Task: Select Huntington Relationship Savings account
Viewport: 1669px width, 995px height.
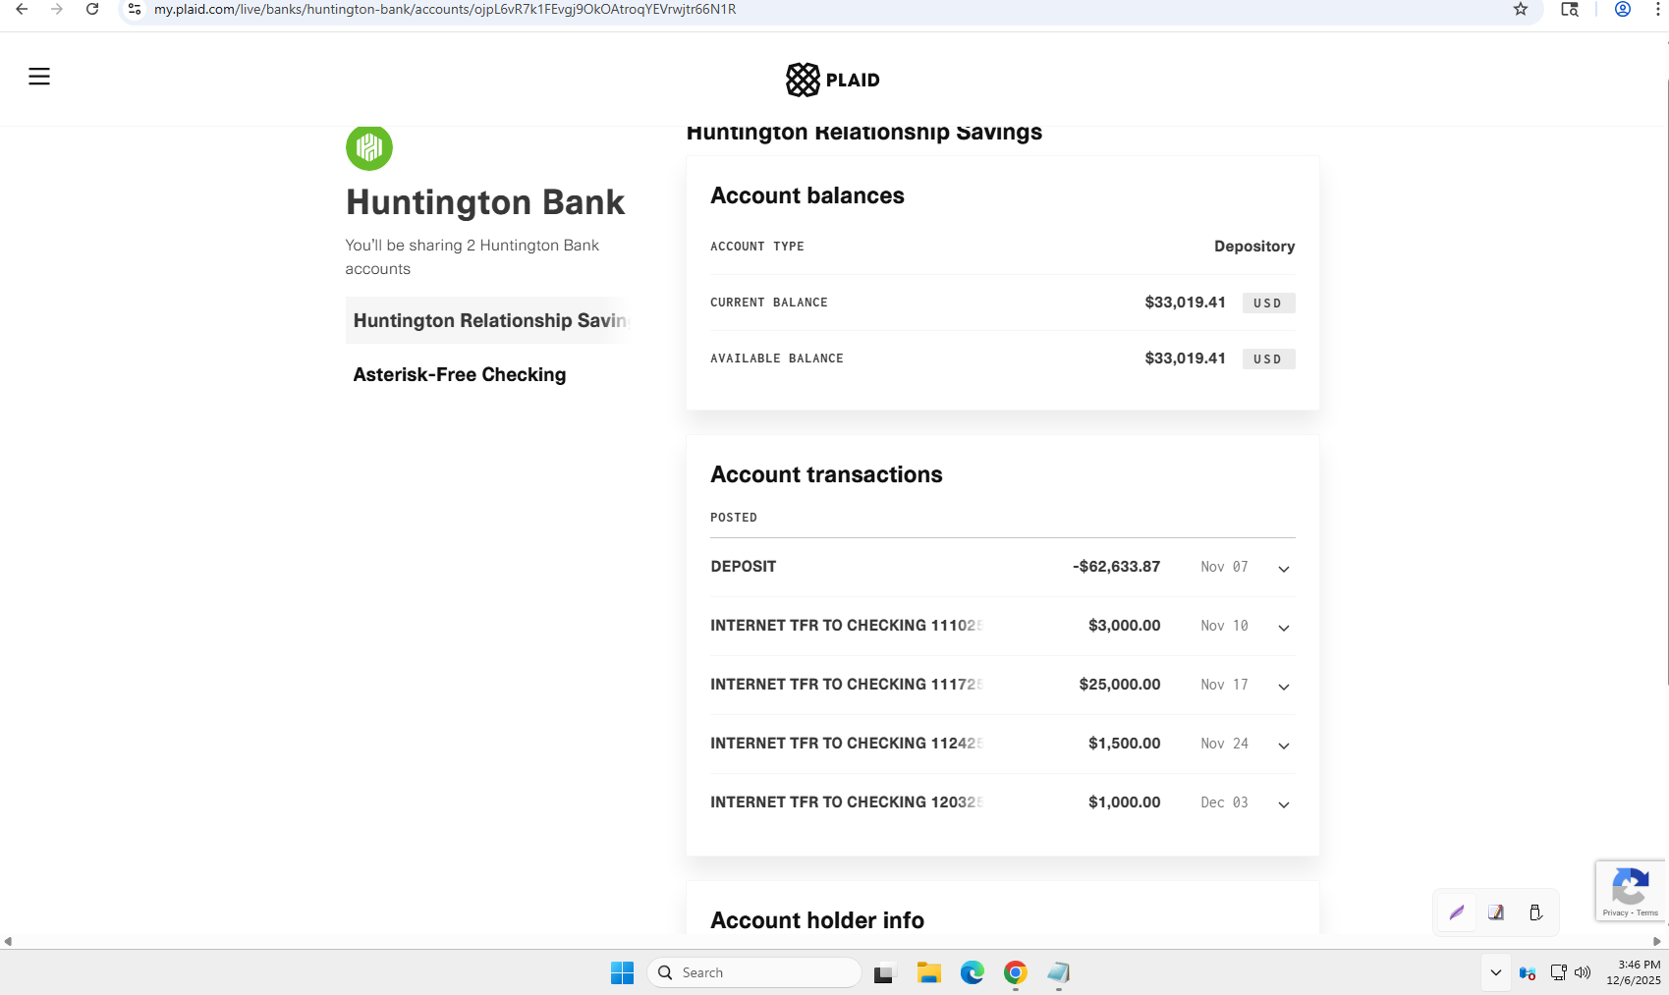Action: click(x=488, y=320)
